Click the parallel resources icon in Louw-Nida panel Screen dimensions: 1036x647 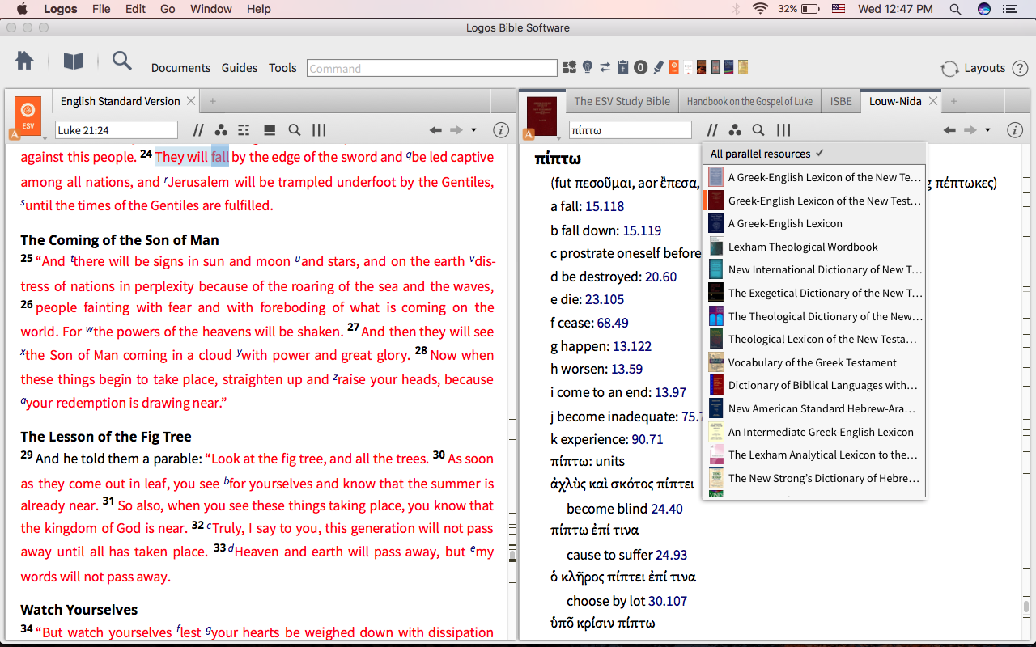(712, 130)
